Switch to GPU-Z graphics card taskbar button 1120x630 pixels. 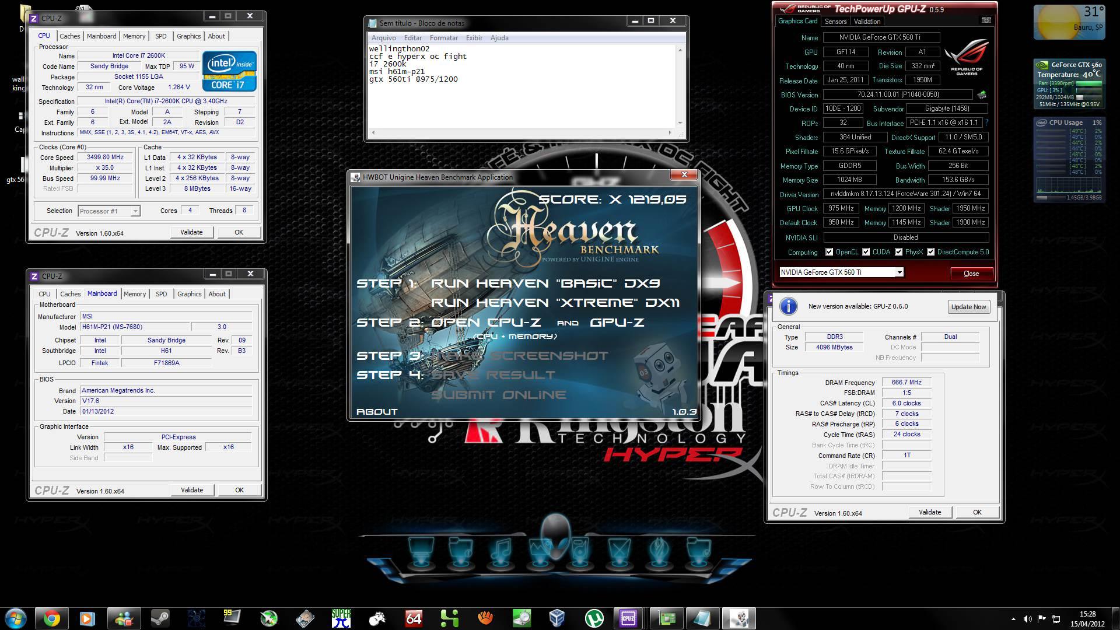point(666,618)
